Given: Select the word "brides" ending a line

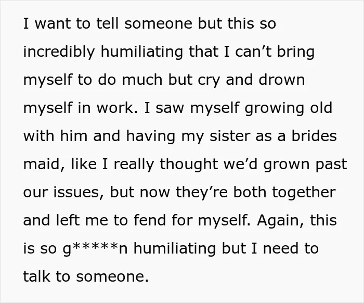Looking at the screenshot, I should [314, 136].
